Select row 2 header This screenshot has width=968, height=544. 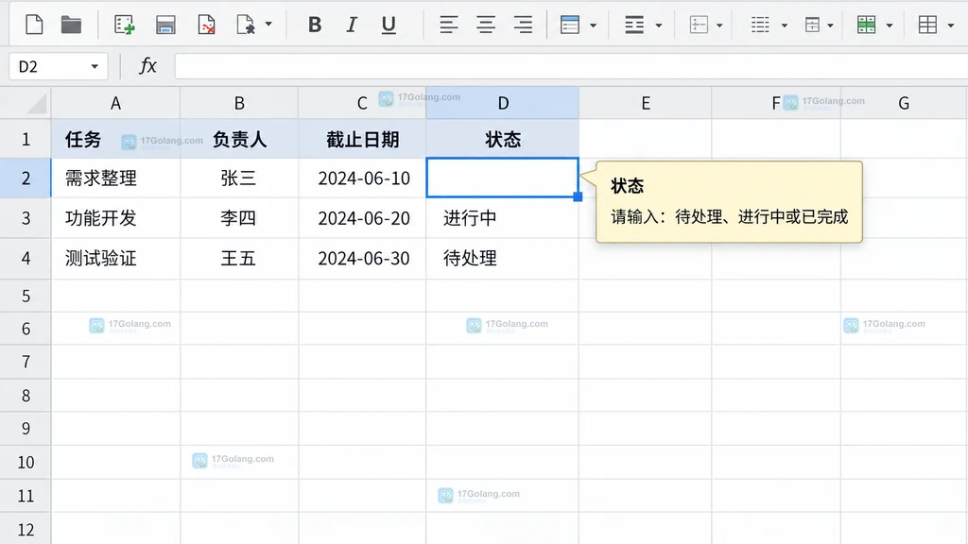[x=26, y=178]
